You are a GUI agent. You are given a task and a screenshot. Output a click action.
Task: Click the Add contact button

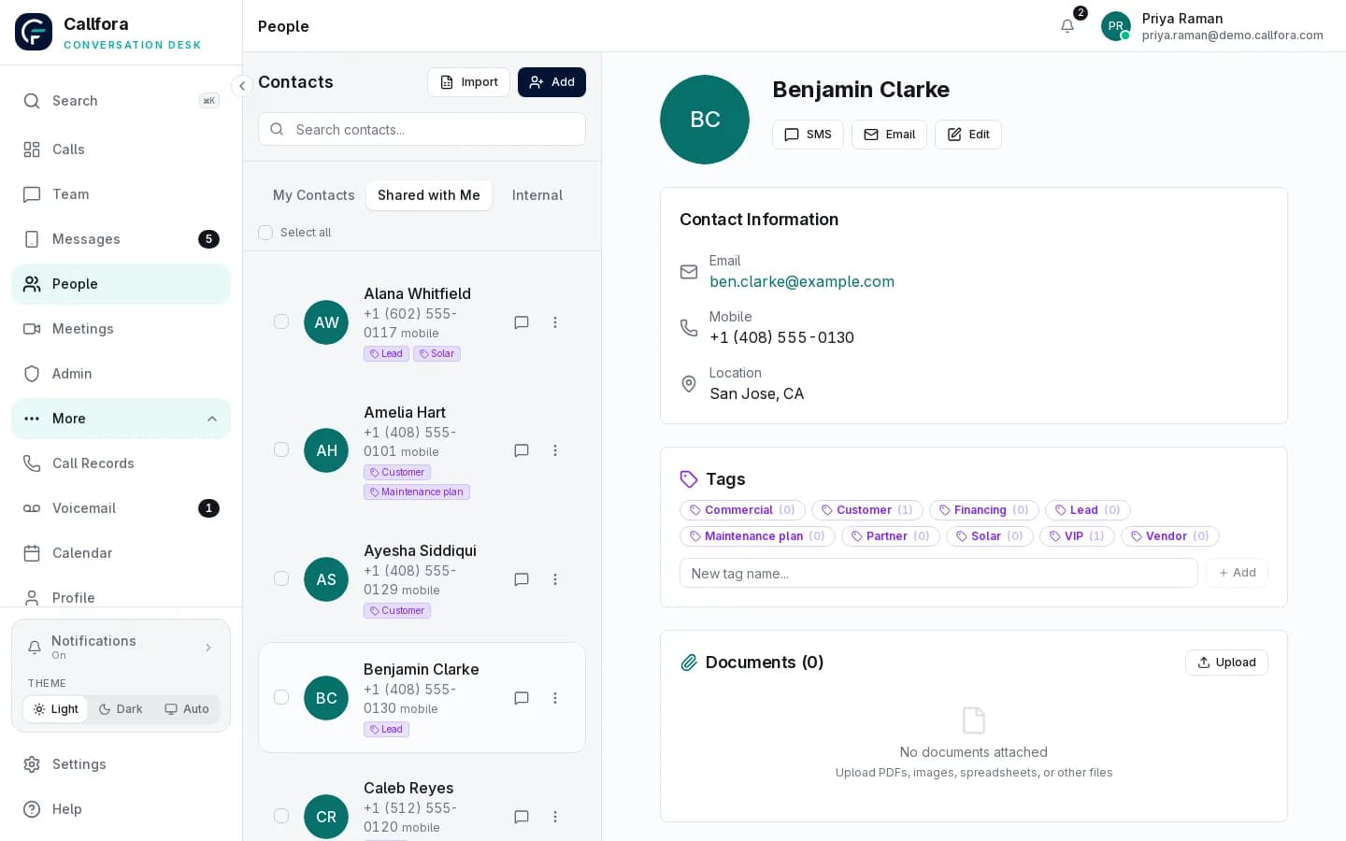551,82
